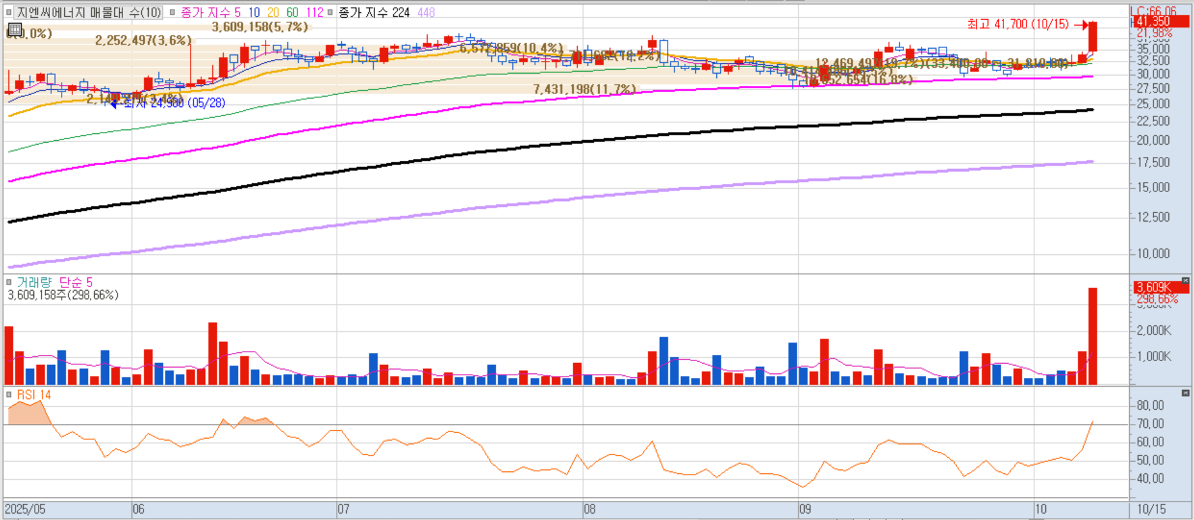The height and width of the screenshot is (520, 1194).
Task: Click the 3,609,158주(298.66%) volume readout
Action: pos(63,295)
